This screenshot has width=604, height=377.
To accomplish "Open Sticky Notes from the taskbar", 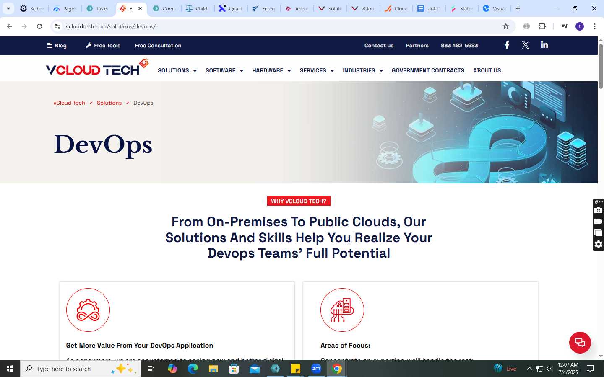I will [x=296, y=369].
